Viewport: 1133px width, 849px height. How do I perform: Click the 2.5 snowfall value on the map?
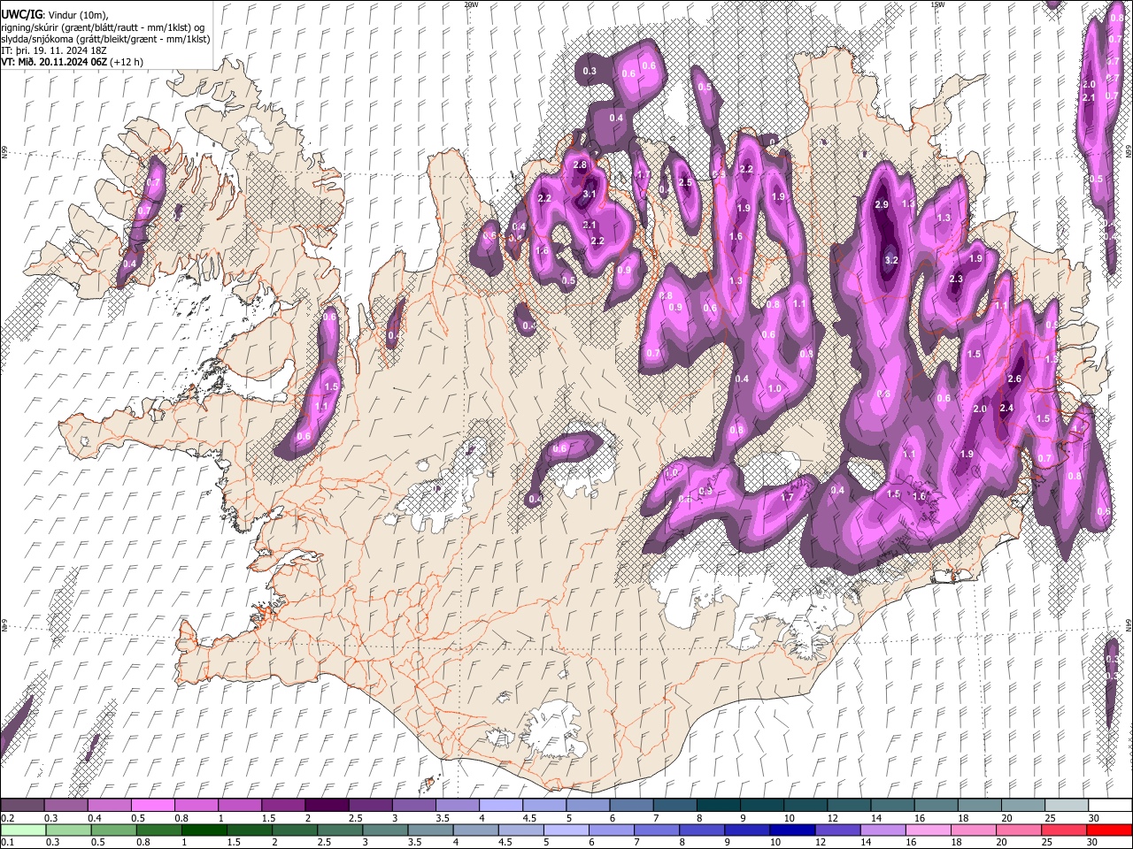685,182
